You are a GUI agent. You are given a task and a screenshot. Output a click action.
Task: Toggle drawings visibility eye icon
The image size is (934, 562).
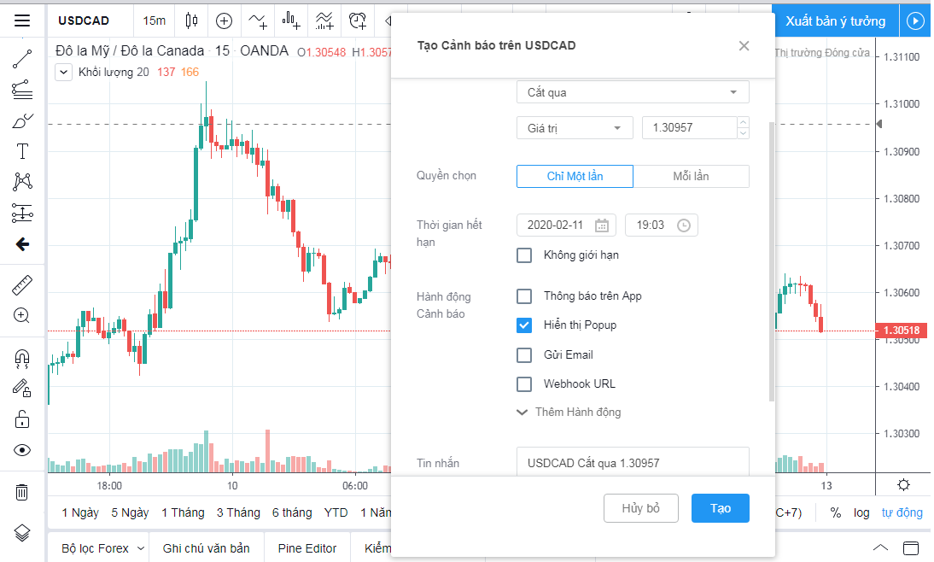point(22,450)
